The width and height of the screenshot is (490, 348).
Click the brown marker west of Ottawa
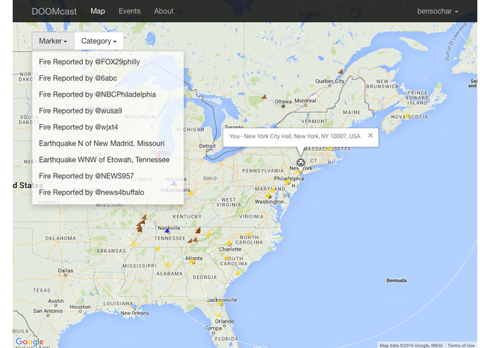coord(264,97)
